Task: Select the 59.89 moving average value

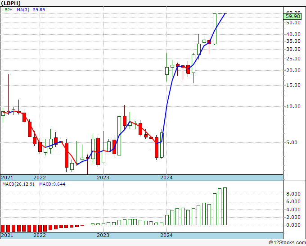Action: coord(39,9)
